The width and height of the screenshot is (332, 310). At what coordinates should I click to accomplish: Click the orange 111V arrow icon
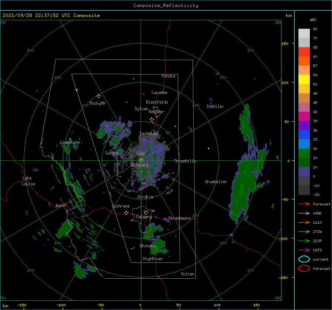tap(304, 222)
